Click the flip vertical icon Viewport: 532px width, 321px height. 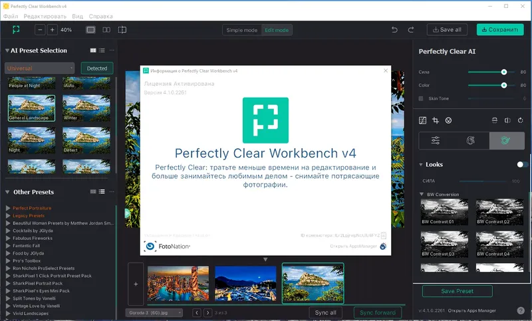pos(495,120)
